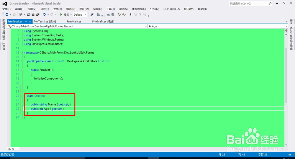Click '行 25' in the status bar
Viewport: 295px width, 159px height.
tap(222, 155)
